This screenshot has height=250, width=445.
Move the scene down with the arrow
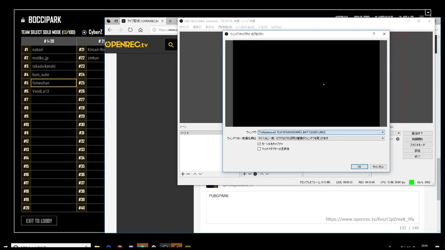pos(200,174)
